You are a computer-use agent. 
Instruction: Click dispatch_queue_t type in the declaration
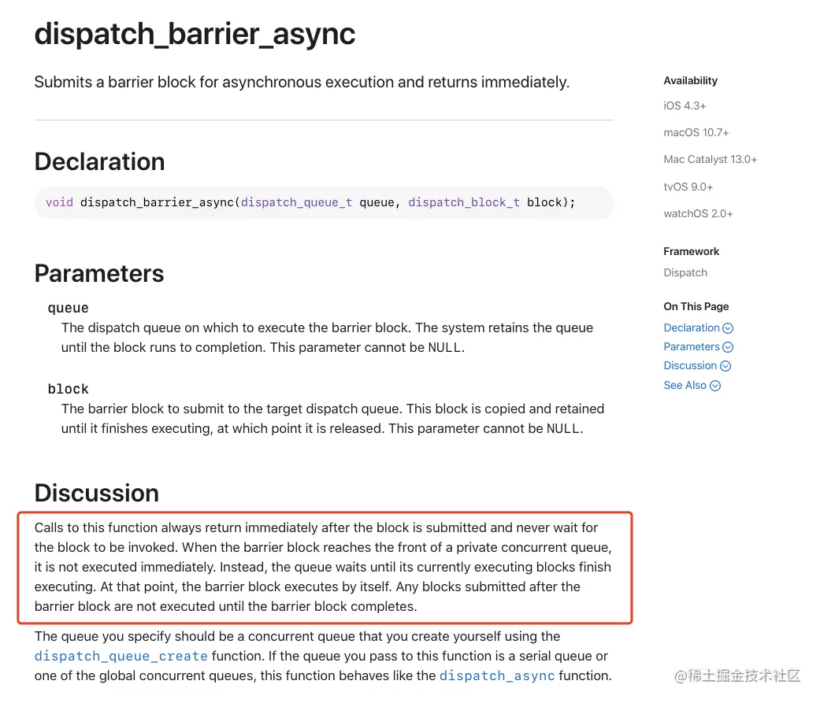296,202
